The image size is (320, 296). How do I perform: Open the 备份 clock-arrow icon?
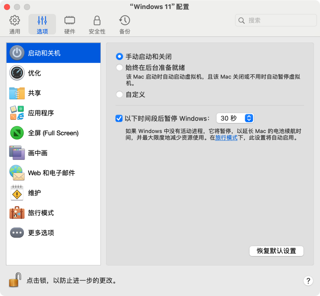[125, 20]
